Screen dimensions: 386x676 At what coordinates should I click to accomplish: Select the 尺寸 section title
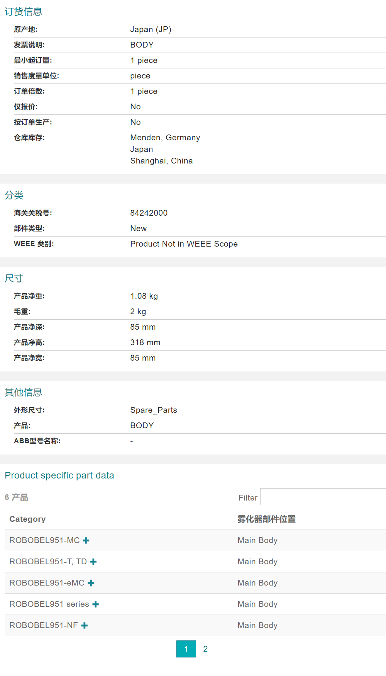pos(14,278)
